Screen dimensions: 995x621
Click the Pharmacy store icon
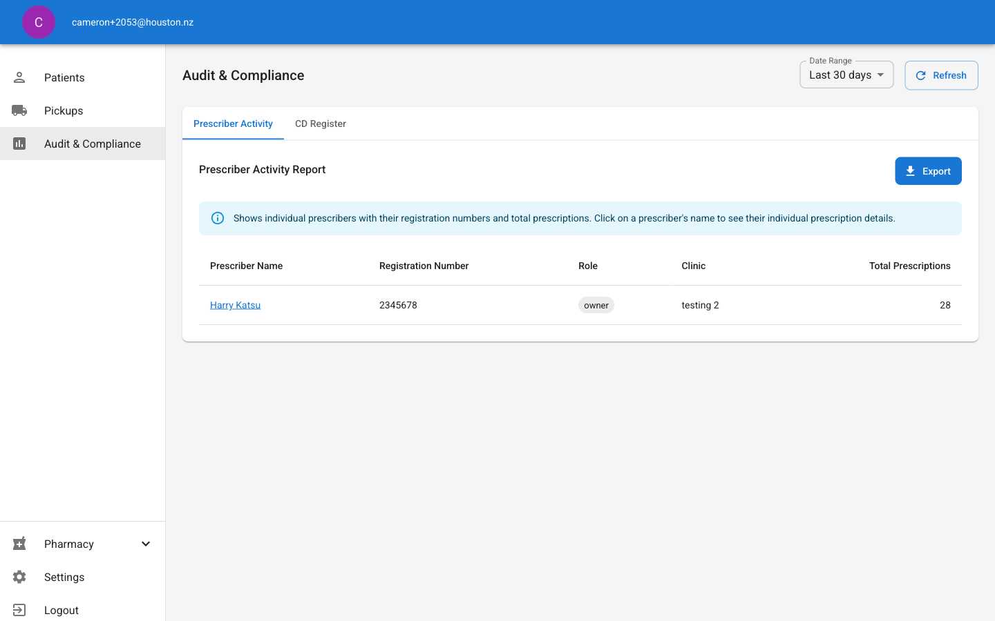pyautogui.click(x=19, y=544)
